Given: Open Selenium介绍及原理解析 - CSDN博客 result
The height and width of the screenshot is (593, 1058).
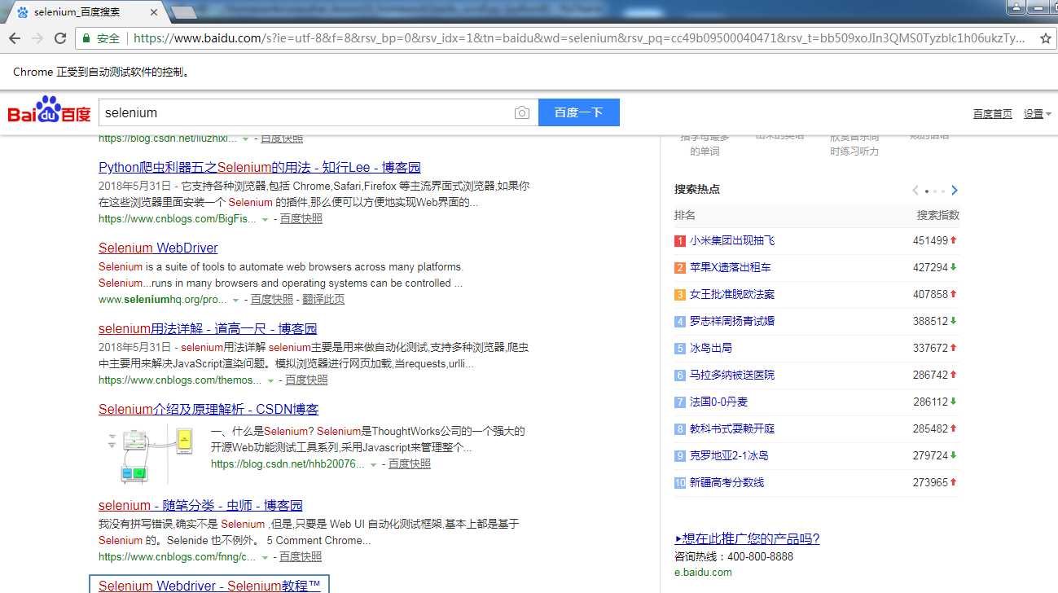Looking at the screenshot, I should 209,409.
